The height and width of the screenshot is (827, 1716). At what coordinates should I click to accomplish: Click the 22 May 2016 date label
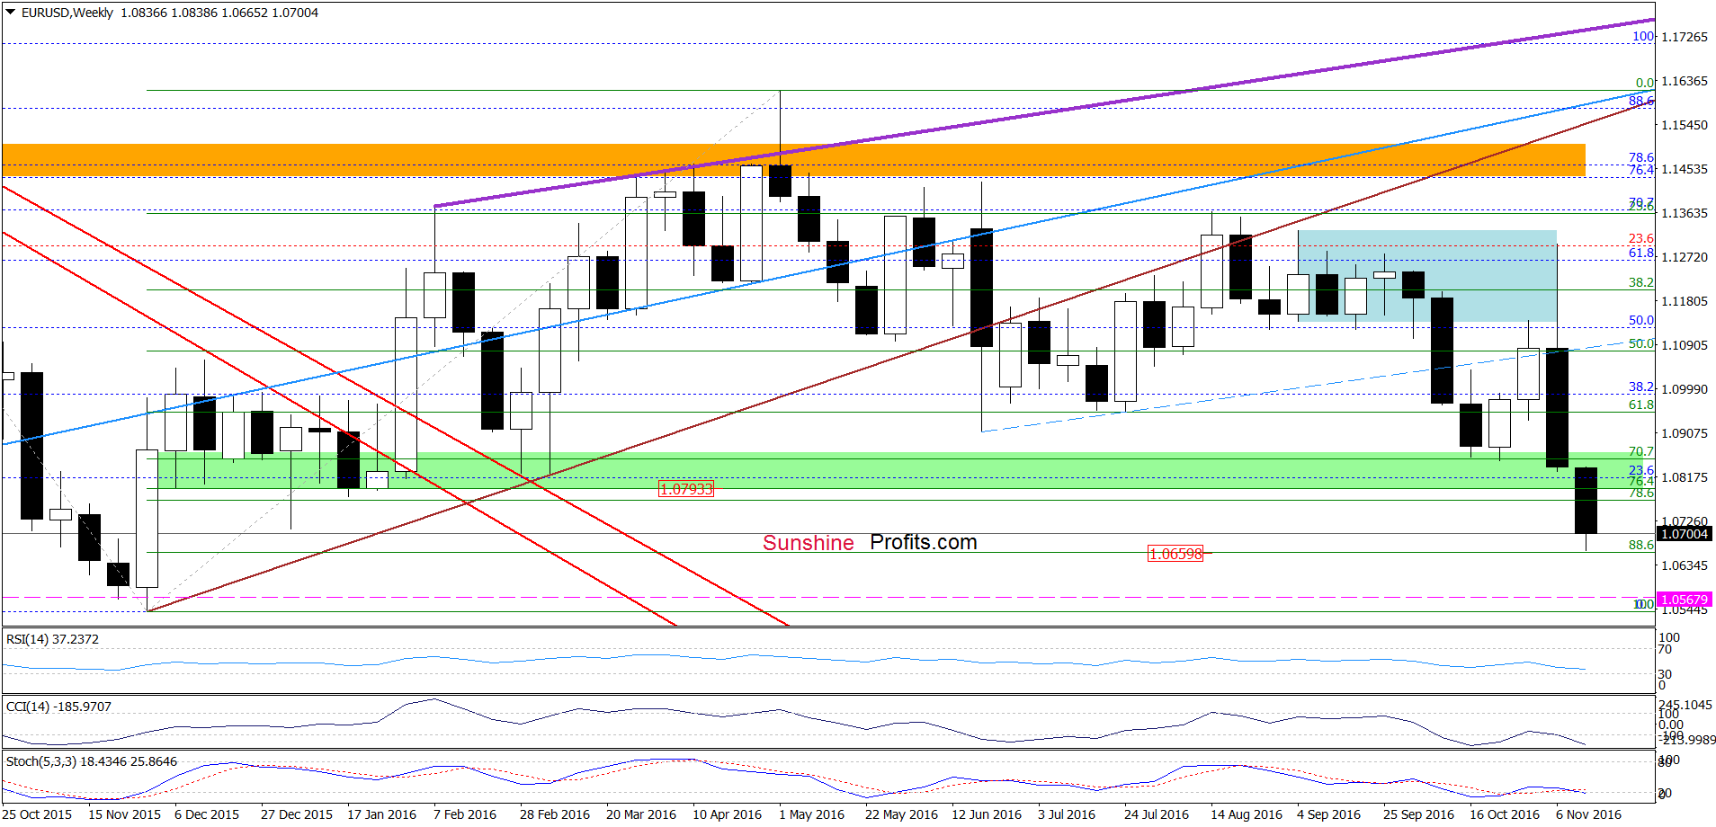(901, 814)
